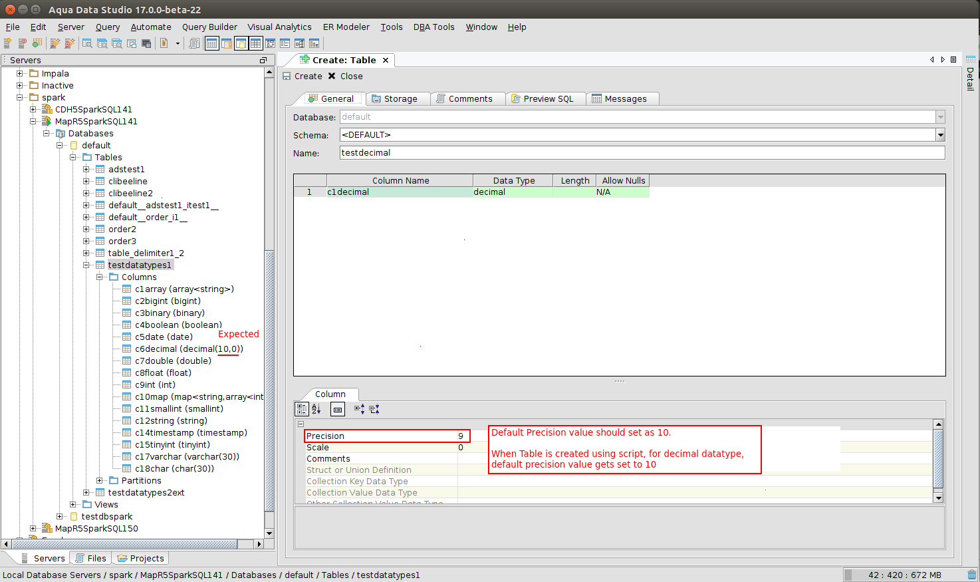Select the testdbspark database in tree
This screenshot has width=980, height=582.
pos(106,516)
